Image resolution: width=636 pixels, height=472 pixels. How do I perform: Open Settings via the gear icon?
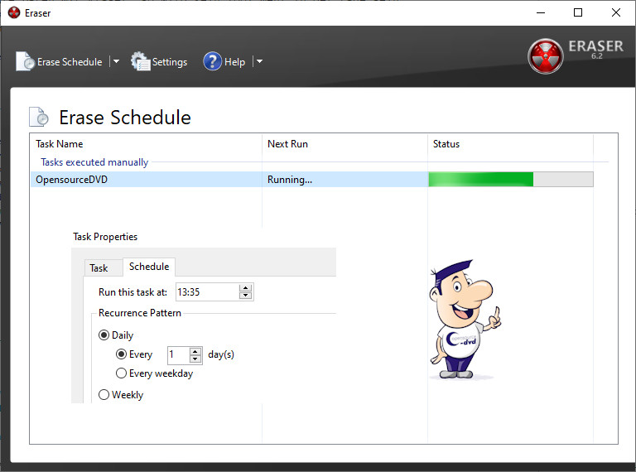[x=141, y=61]
